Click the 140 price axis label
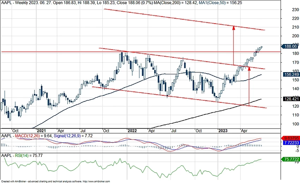This screenshot has width=300, height=183. [295, 89]
